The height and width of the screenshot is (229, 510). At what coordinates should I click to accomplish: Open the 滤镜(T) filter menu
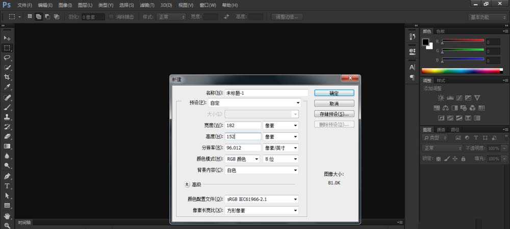[147, 5]
